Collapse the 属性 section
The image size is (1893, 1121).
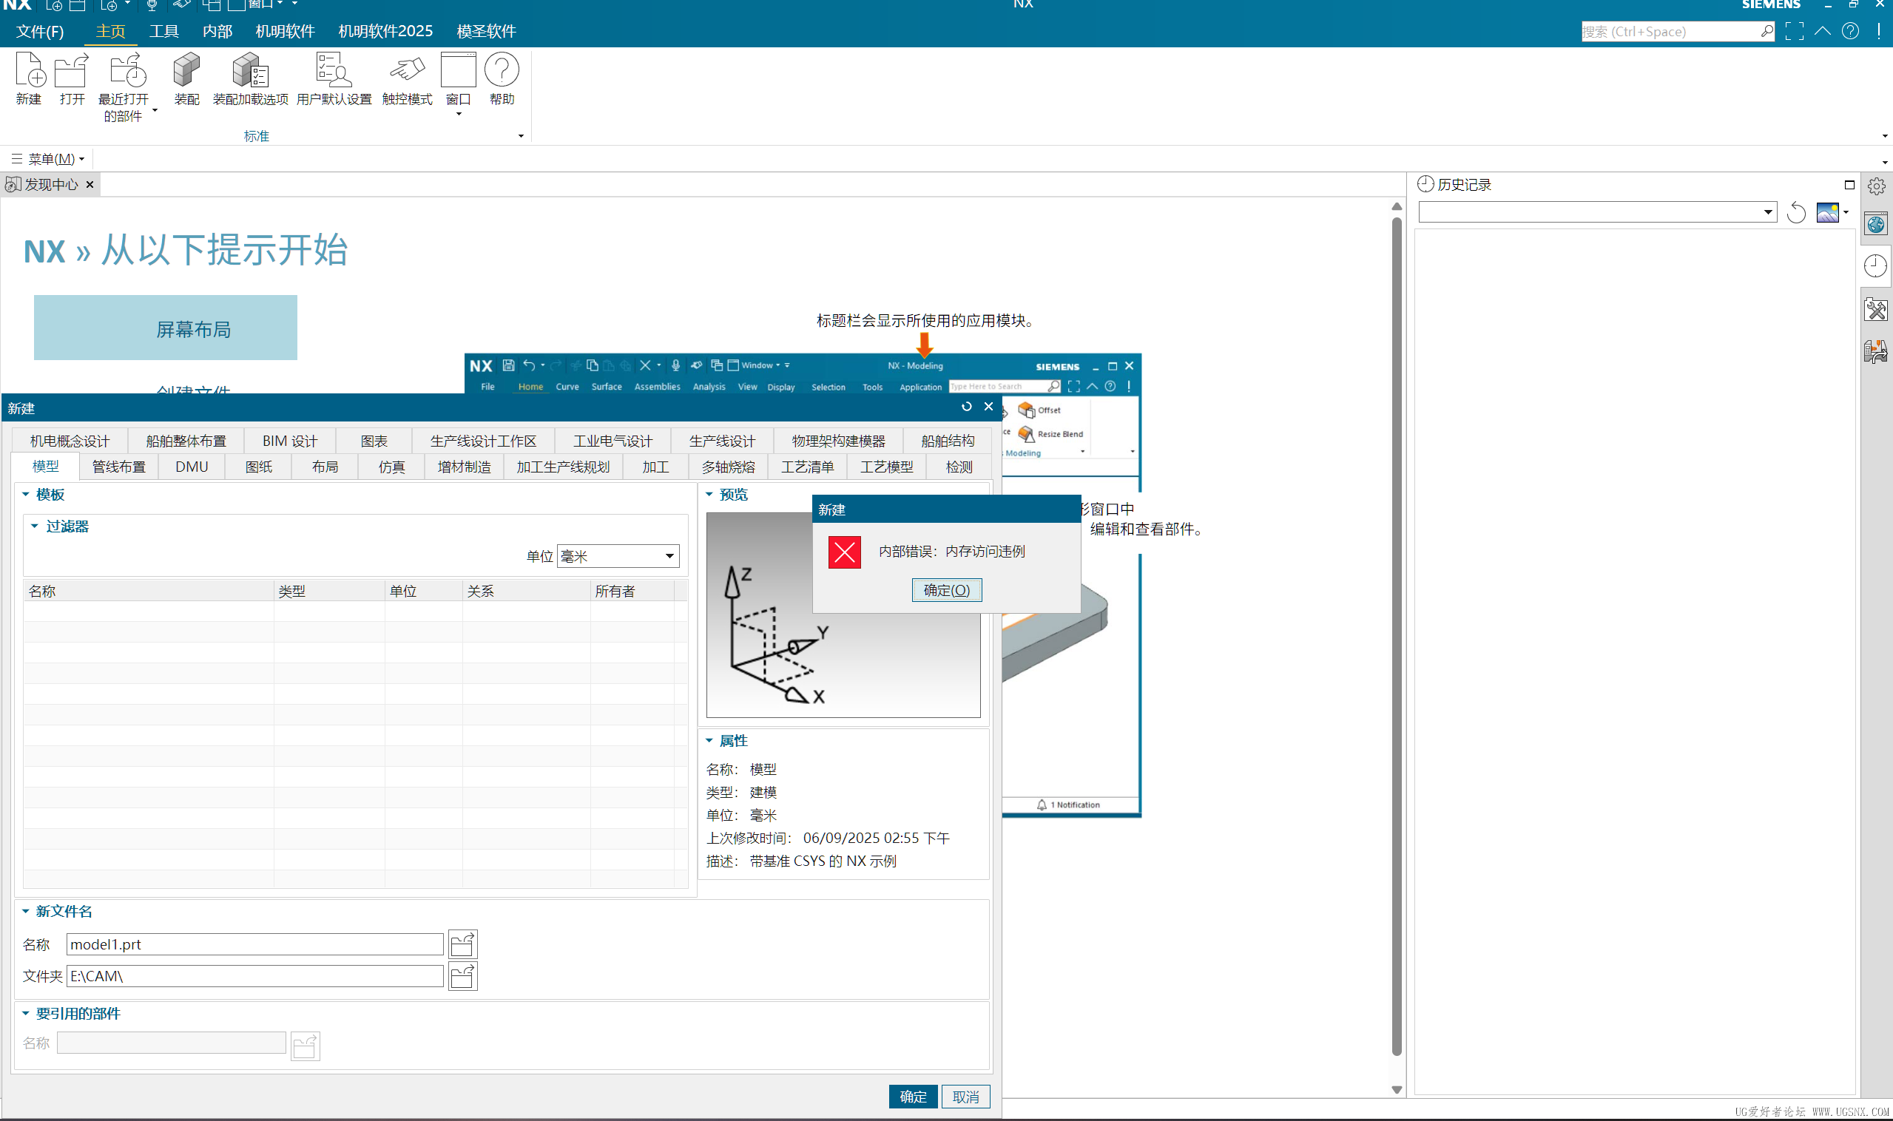click(x=709, y=740)
